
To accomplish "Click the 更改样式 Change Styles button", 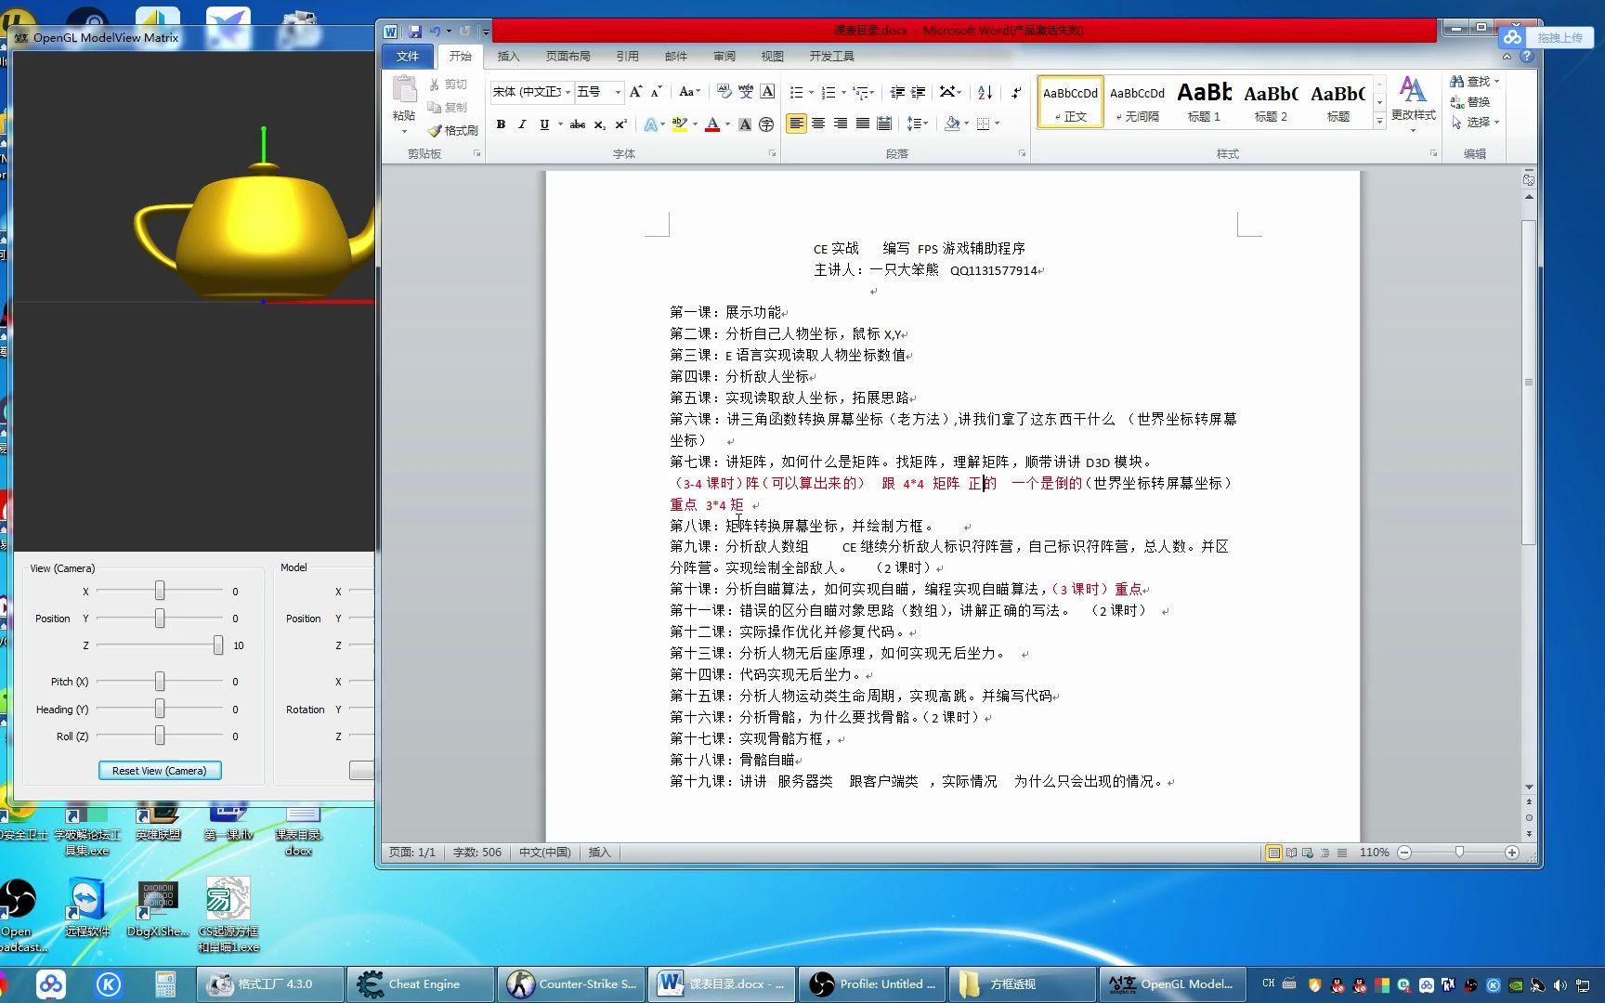I will [1413, 104].
